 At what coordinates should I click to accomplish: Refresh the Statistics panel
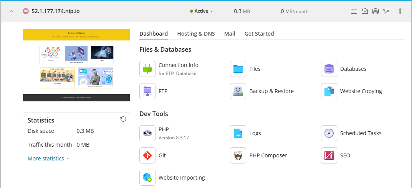(x=123, y=119)
